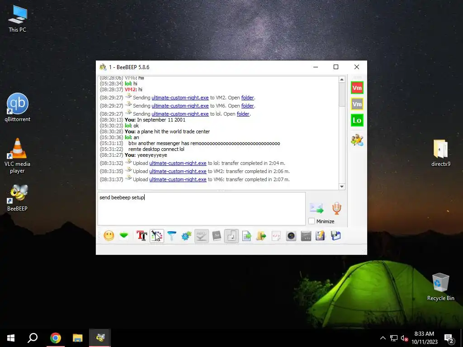The image size is (463, 347).
Task: Select the green Lo user avatar
Action: pyautogui.click(x=357, y=120)
